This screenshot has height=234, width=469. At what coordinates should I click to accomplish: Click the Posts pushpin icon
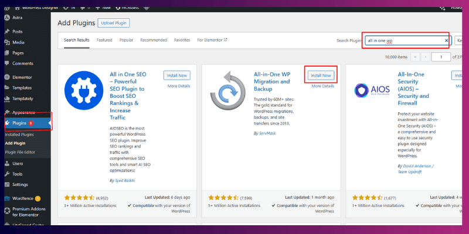pos(7,32)
